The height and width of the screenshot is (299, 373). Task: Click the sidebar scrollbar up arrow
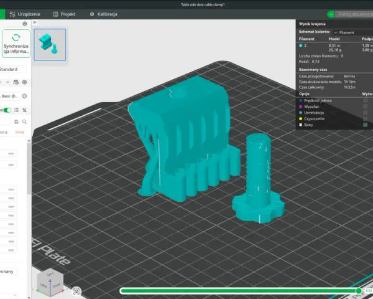coord(29,141)
